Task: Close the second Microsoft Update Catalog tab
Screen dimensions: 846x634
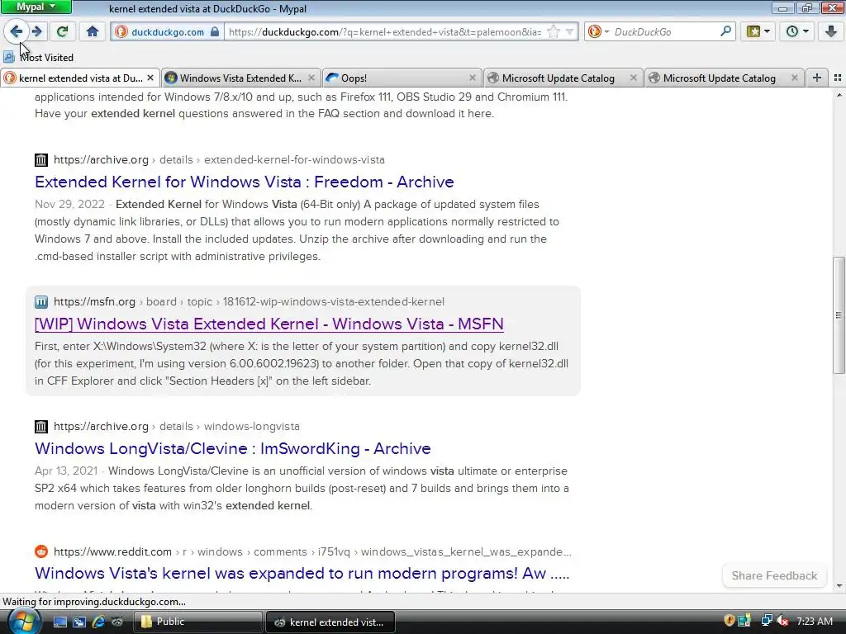Action: 794,78
